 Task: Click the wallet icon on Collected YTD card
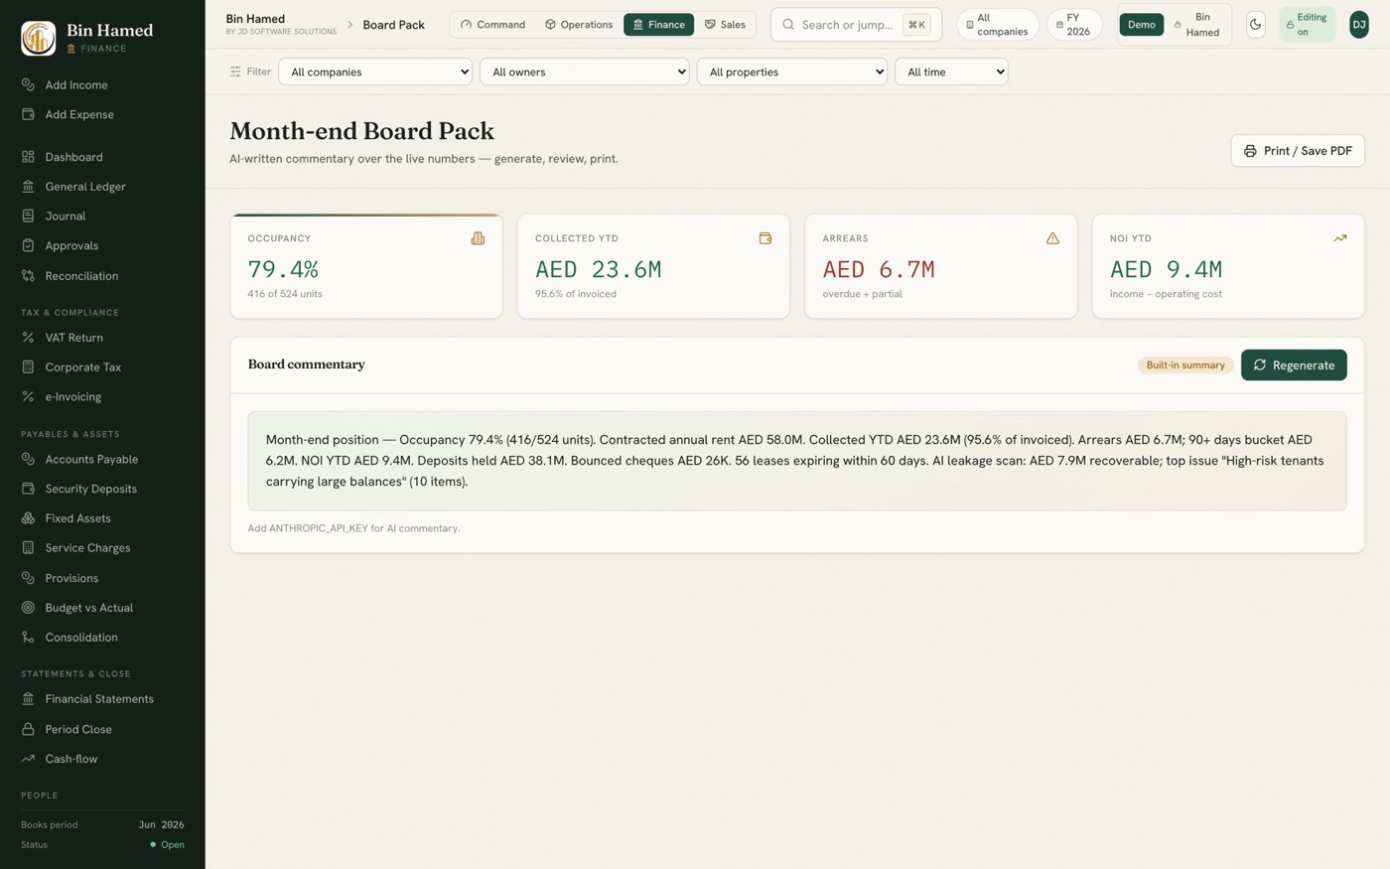(x=765, y=238)
